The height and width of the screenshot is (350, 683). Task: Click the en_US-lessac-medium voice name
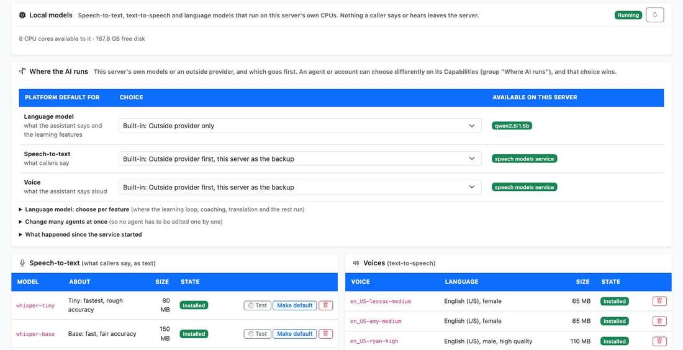[380, 301]
